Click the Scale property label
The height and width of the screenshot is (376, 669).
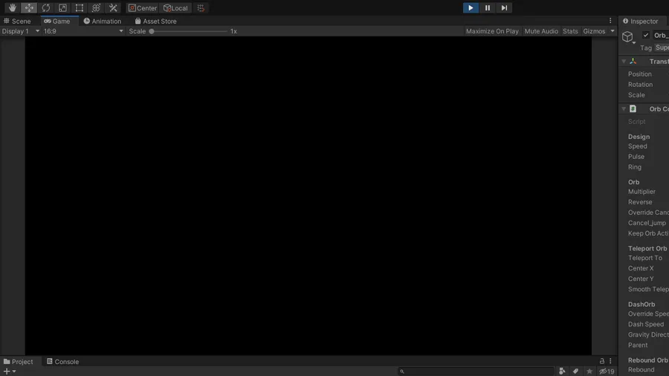636,95
